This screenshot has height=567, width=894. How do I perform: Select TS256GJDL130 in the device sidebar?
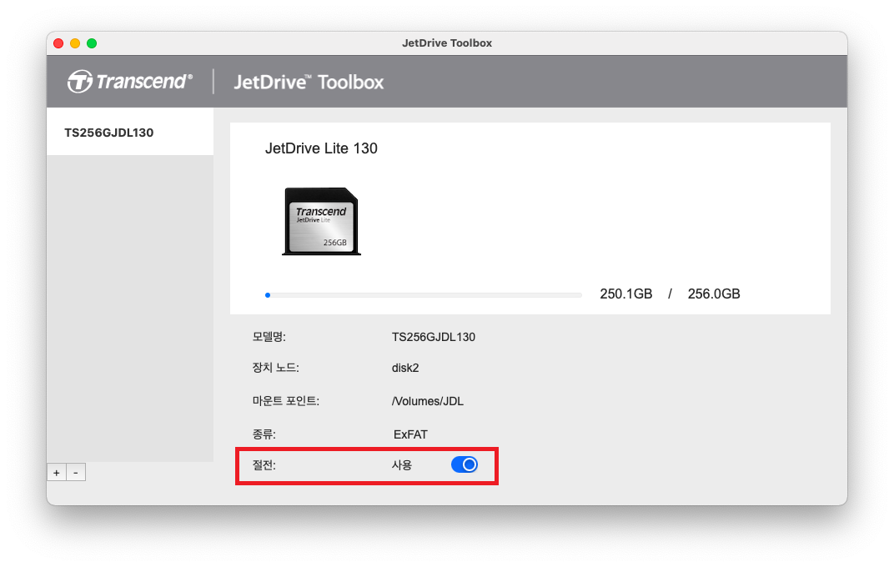coord(130,133)
